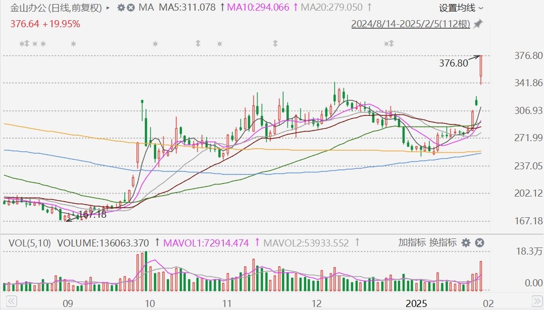Viewport: 544px width, 310px height.
Task: Pin the 2024/8/14-2025/2/5 date range
Action: point(478,24)
